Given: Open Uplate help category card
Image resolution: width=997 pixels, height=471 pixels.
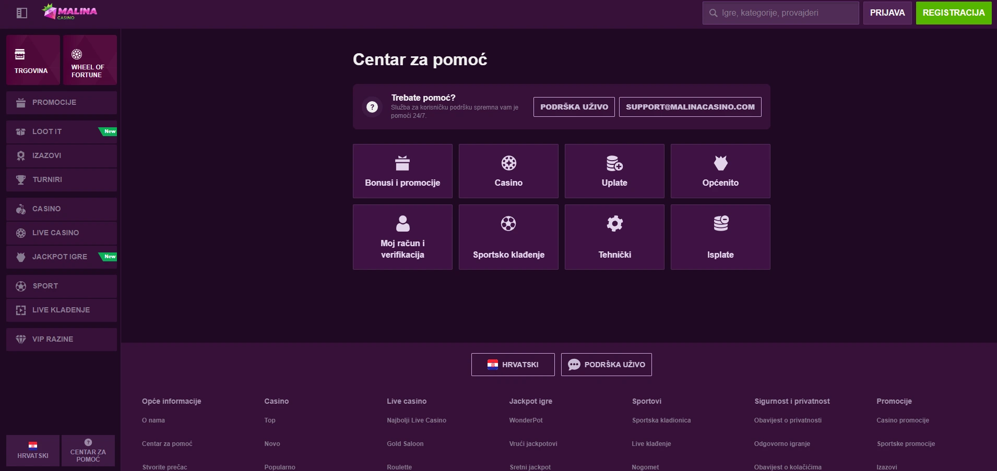Looking at the screenshot, I should [x=614, y=171].
